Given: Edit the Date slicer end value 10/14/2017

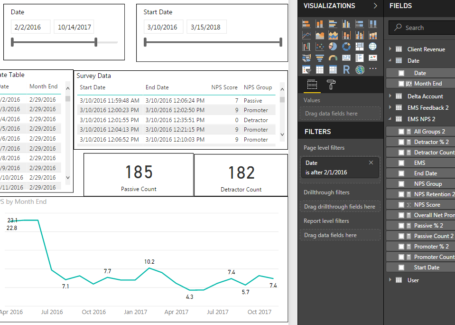Looking at the screenshot, I should pyautogui.click(x=74, y=27).
